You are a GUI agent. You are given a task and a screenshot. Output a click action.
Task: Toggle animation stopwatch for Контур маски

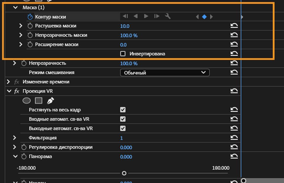(x=30, y=17)
